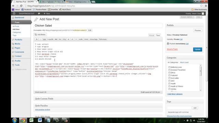Screen dimensions: 219x123
Task: Switch to the All Categories tab
Action: tap(173, 63)
